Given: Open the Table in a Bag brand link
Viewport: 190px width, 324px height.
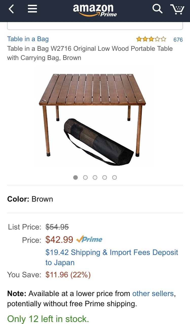Looking at the screenshot, I should (28, 39).
